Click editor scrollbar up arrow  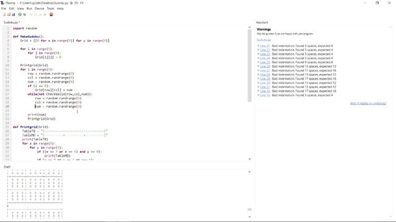point(249,27)
